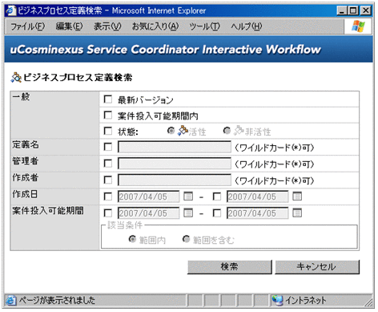Image resolution: width=378 pixels, height=312 pixels.
Task: Open the ヘルプ(H) menu
Action: tap(246, 26)
